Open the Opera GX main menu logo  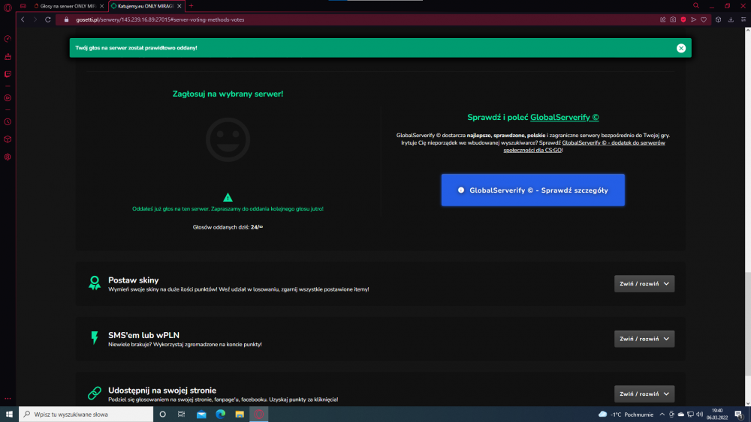pos(8,7)
